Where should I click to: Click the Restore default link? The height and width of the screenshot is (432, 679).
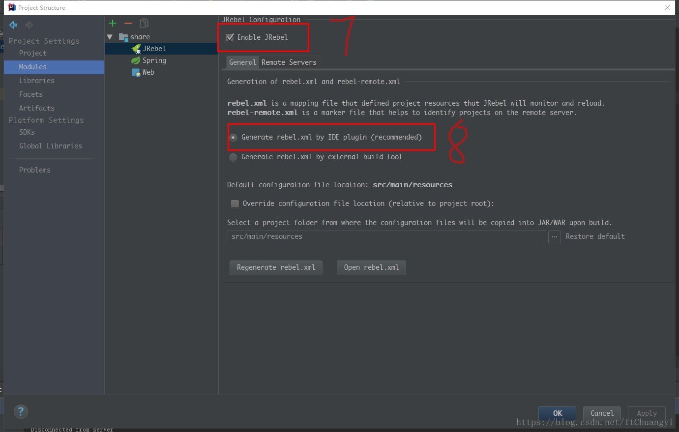click(x=595, y=236)
